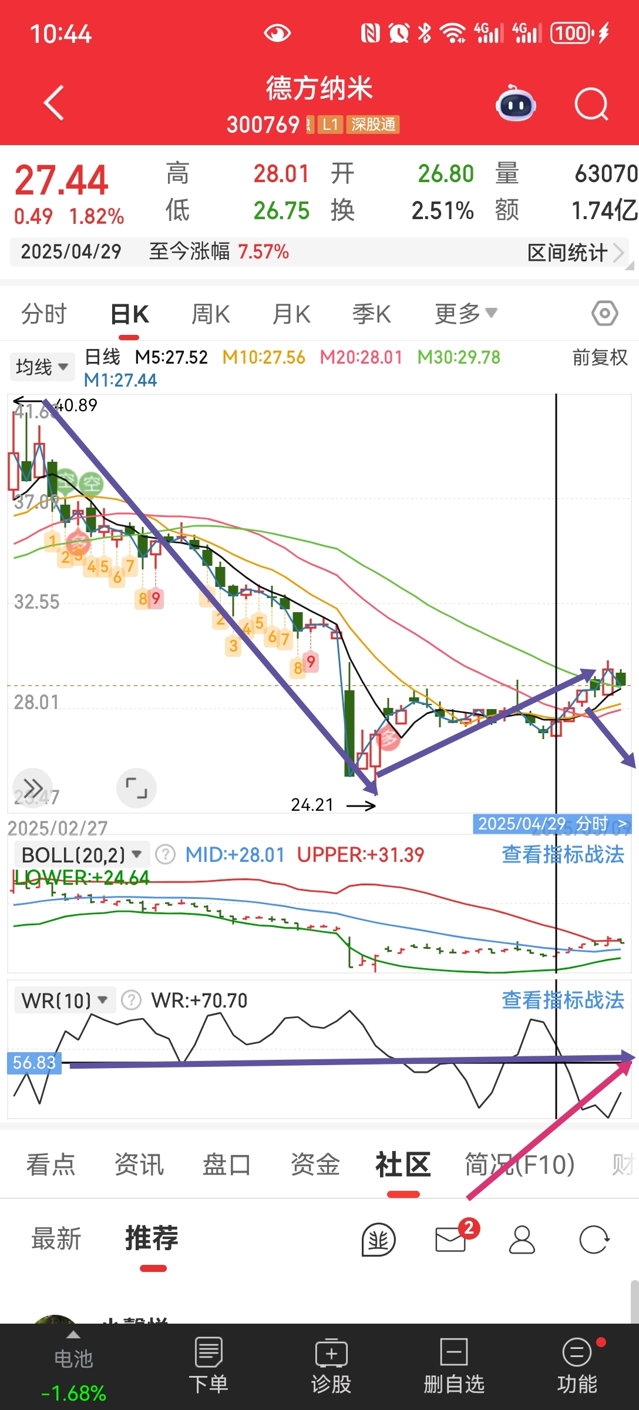639x1410 pixels.
Task: Refresh the community feed
Action: click(x=594, y=1240)
